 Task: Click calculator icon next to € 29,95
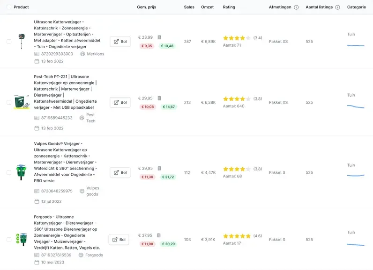click(159, 98)
